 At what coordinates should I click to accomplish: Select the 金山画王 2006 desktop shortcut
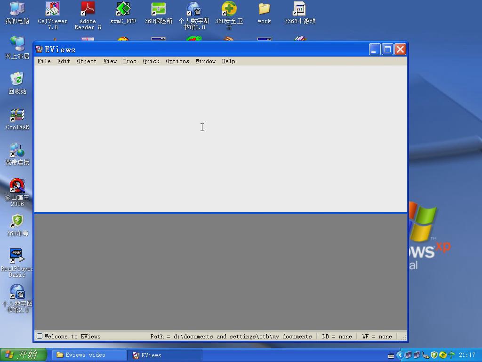click(17, 193)
